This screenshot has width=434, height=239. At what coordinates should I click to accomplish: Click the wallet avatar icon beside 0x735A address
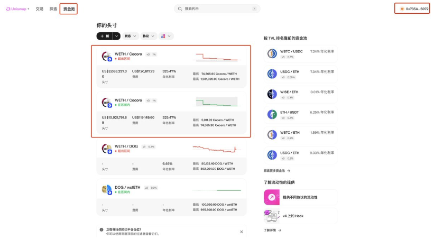402,9
